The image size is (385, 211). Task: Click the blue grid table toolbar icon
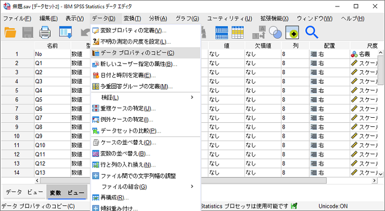coord(222,33)
